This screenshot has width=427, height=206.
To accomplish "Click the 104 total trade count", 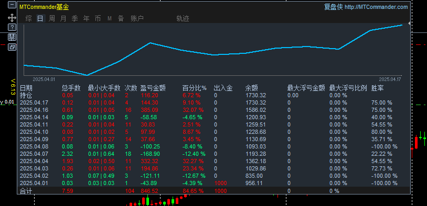I will 130,191.
